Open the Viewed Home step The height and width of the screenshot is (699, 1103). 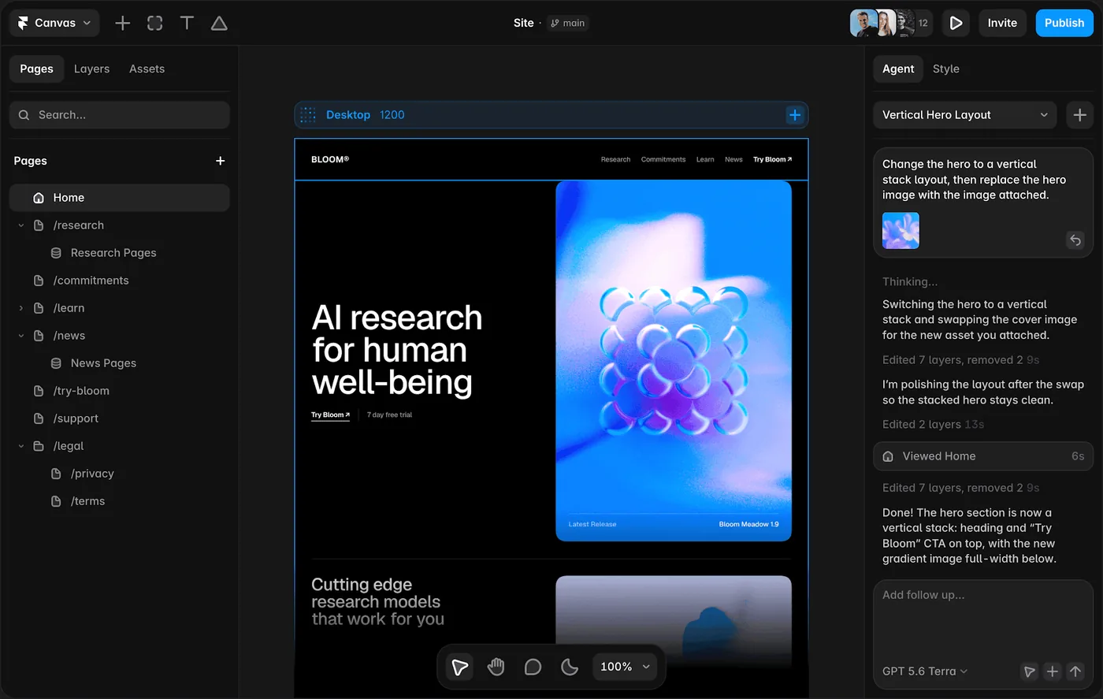click(x=983, y=456)
